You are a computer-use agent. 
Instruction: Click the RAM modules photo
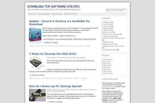(x=37, y=95)
